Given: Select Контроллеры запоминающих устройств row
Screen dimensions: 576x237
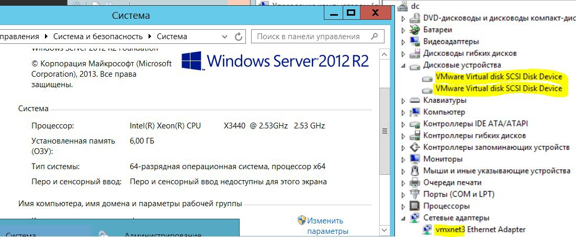Looking at the screenshot, I should (x=496, y=147).
